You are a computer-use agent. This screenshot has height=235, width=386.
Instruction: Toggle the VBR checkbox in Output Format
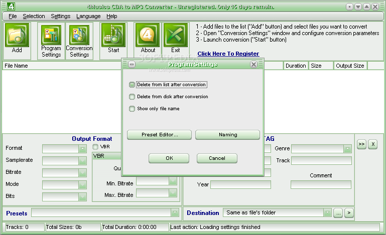point(95,147)
